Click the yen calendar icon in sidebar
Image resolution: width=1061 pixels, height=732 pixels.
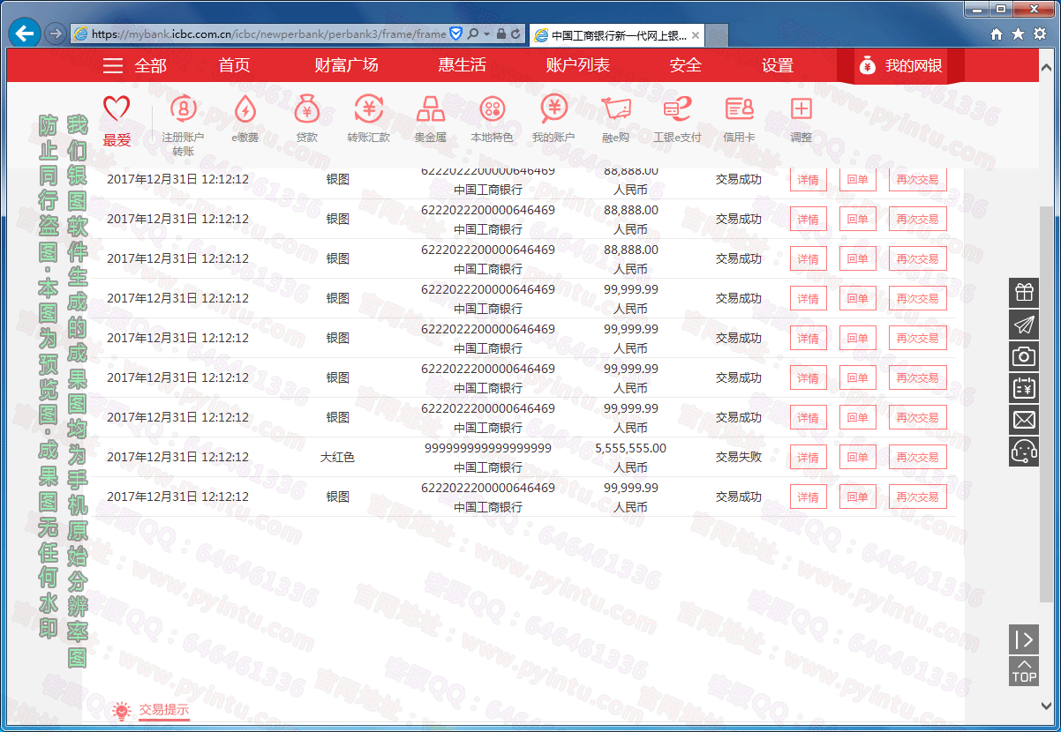1024,388
